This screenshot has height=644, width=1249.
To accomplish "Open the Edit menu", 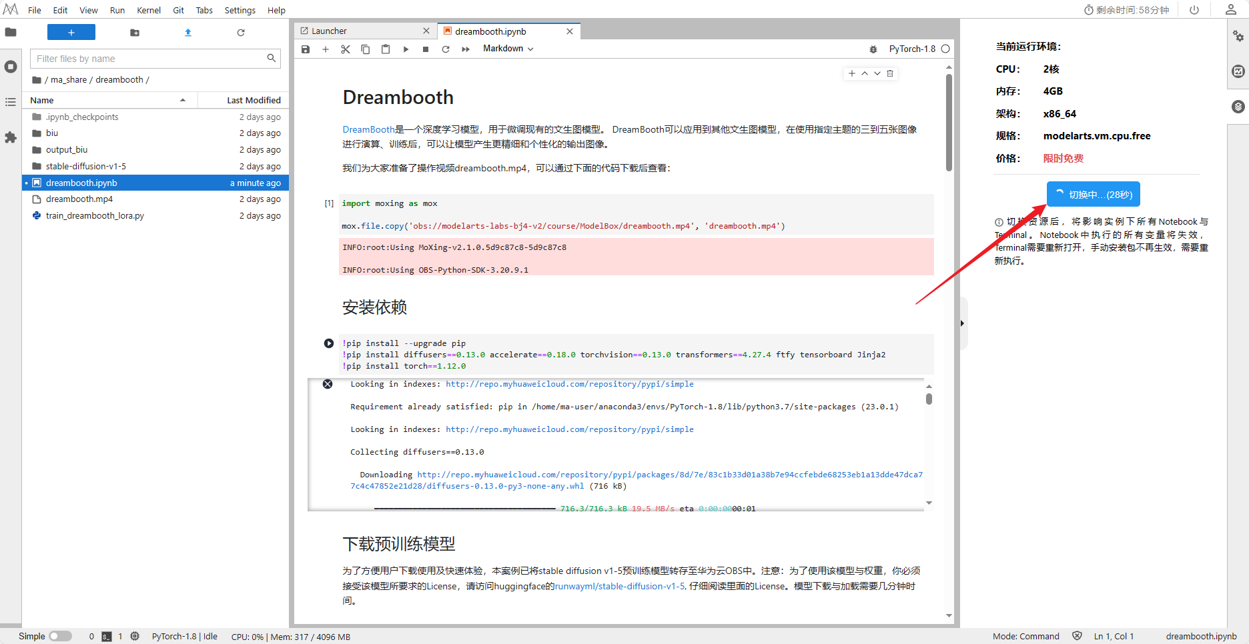I will (x=60, y=10).
